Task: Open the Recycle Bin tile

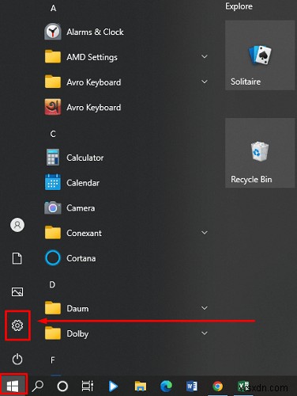Action: 260,153
